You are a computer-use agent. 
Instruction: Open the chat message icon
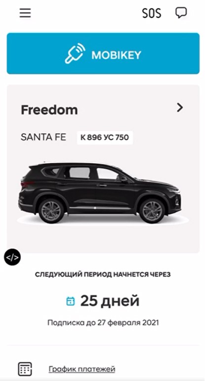click(181, 13)
